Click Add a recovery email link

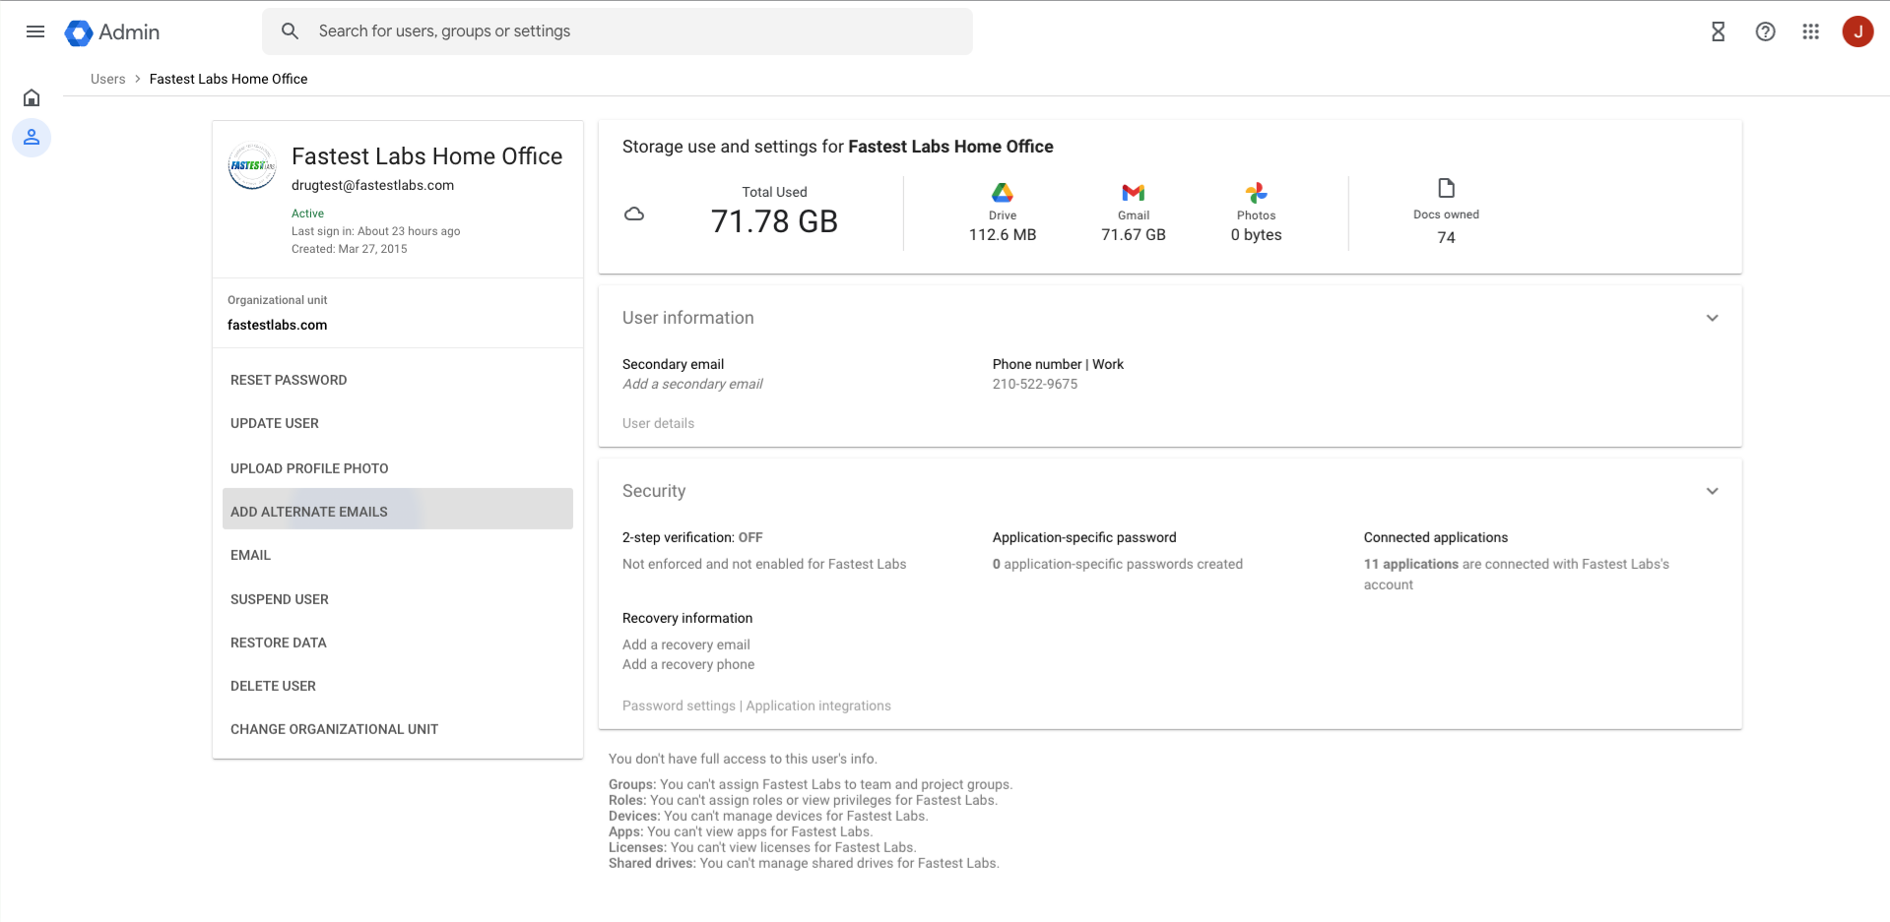point(685,645)
